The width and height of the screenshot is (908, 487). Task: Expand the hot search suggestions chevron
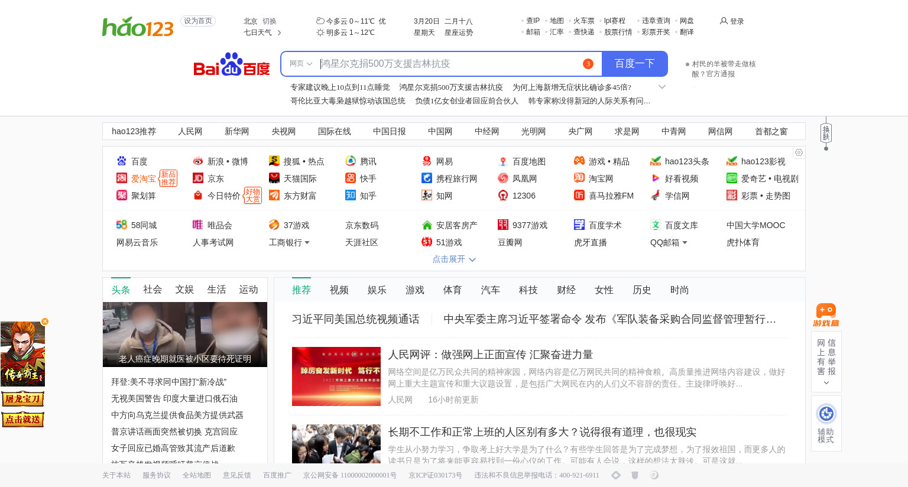662,87
